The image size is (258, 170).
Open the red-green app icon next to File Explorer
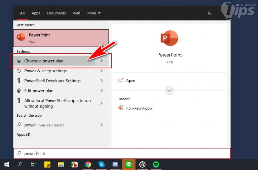(74, 164)
